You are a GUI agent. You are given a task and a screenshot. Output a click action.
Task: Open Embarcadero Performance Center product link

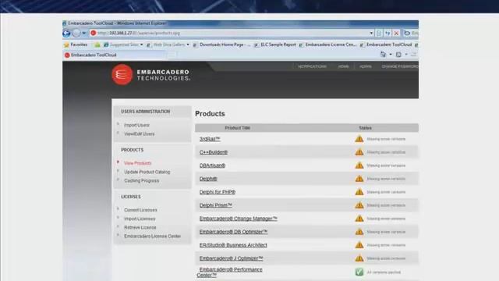coord(230,272)
